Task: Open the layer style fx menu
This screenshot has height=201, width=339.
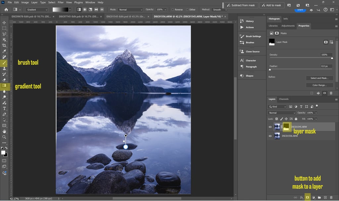Action: coord(301,197)
